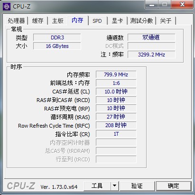Click the 注：频率 label
Viewport: 195px width, 195px height.
(x=112, y=55)
